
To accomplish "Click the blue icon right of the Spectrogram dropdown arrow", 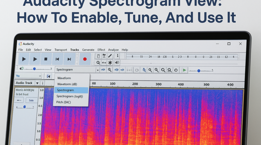I will tap(103, 70).
